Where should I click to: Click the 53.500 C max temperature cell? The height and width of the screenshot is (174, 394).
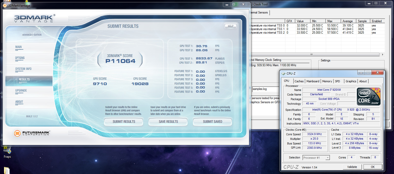[333, 25]
